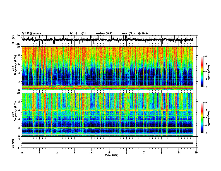Click the "2" kHz tick of ch.2 spectrogram

tap(20, 128)
